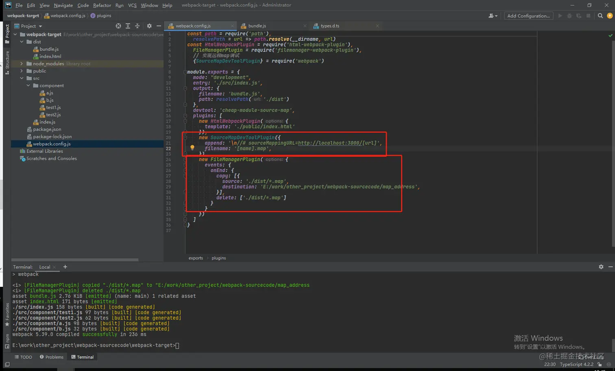Toggle the Structure tool window sidebar button
615x371 pixels.
[x=7, y=62]
